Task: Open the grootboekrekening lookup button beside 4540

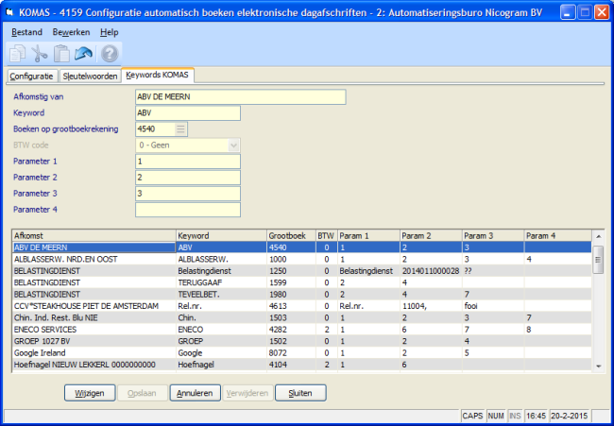Action: [x=180, y=129]
